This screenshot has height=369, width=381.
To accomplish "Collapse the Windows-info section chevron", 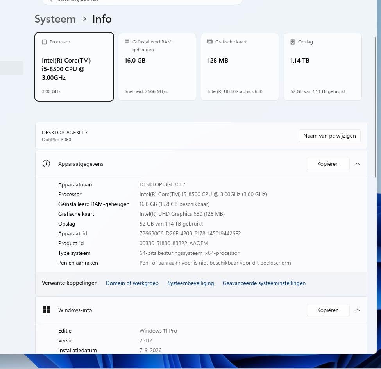I will [358, 310].
